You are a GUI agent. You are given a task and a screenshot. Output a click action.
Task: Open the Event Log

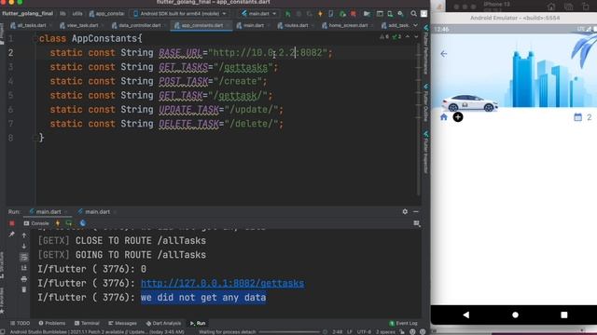point(403,323)
